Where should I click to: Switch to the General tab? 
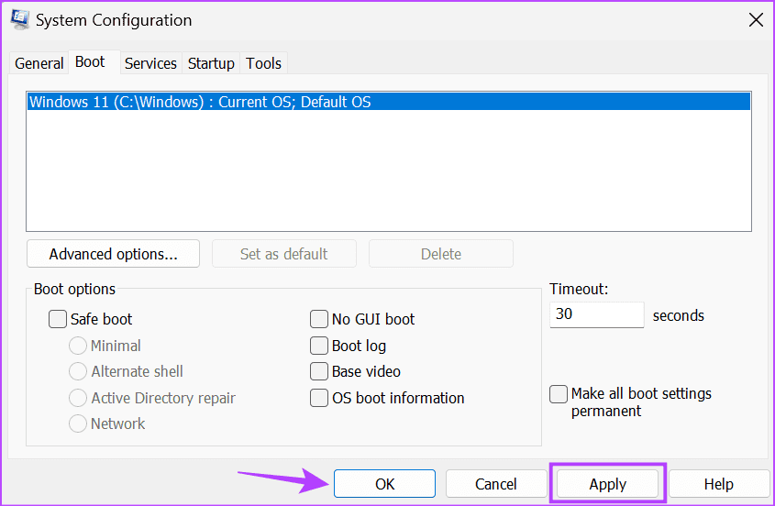tap(39, 63)
